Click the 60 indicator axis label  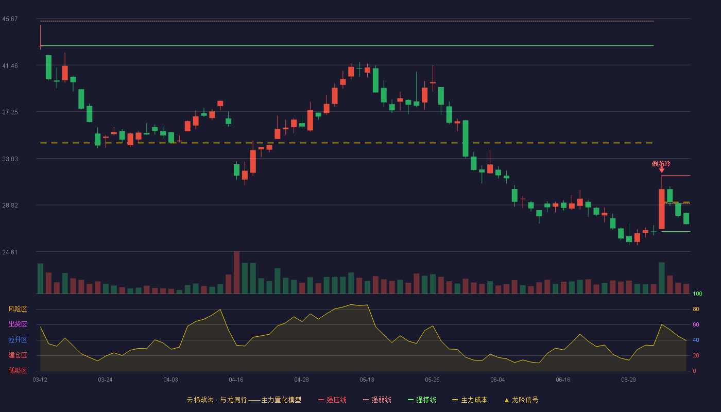tap(696, 325)
